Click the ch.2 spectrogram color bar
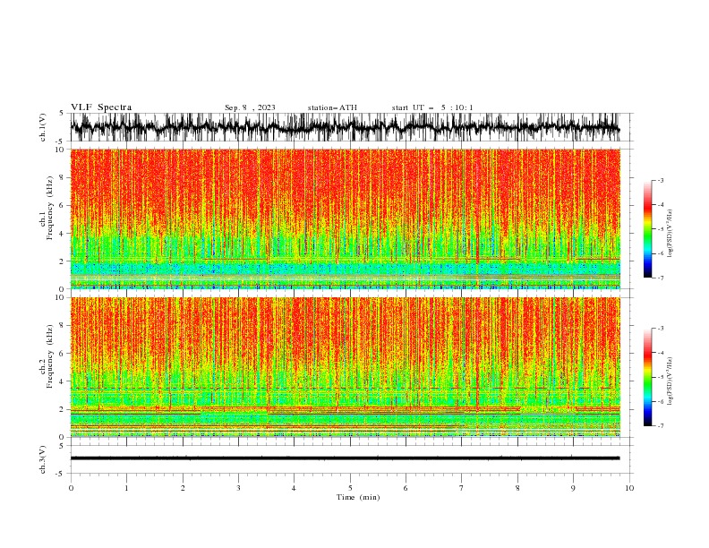The height and width of the screenshot is (548, 709). (647, 377)
